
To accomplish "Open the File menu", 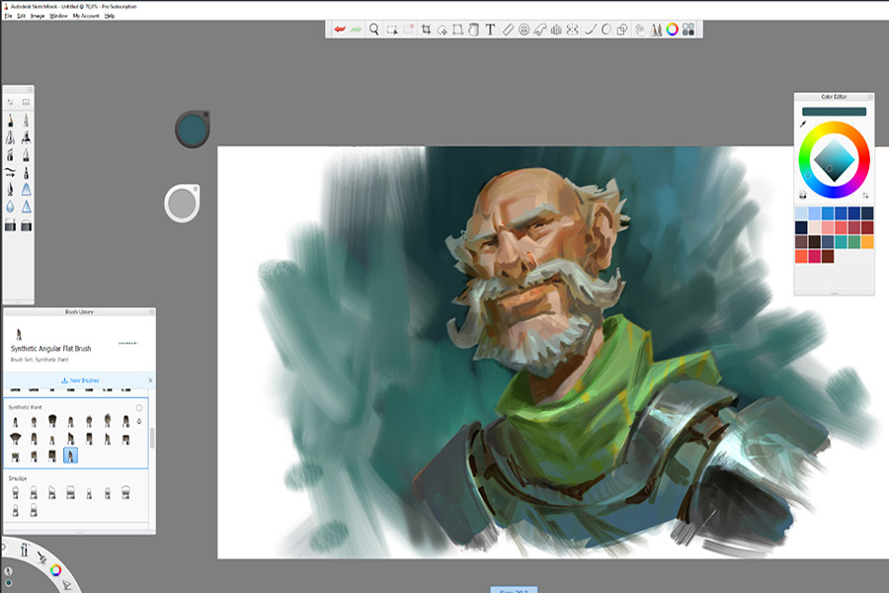I will [x=8, y=16].
